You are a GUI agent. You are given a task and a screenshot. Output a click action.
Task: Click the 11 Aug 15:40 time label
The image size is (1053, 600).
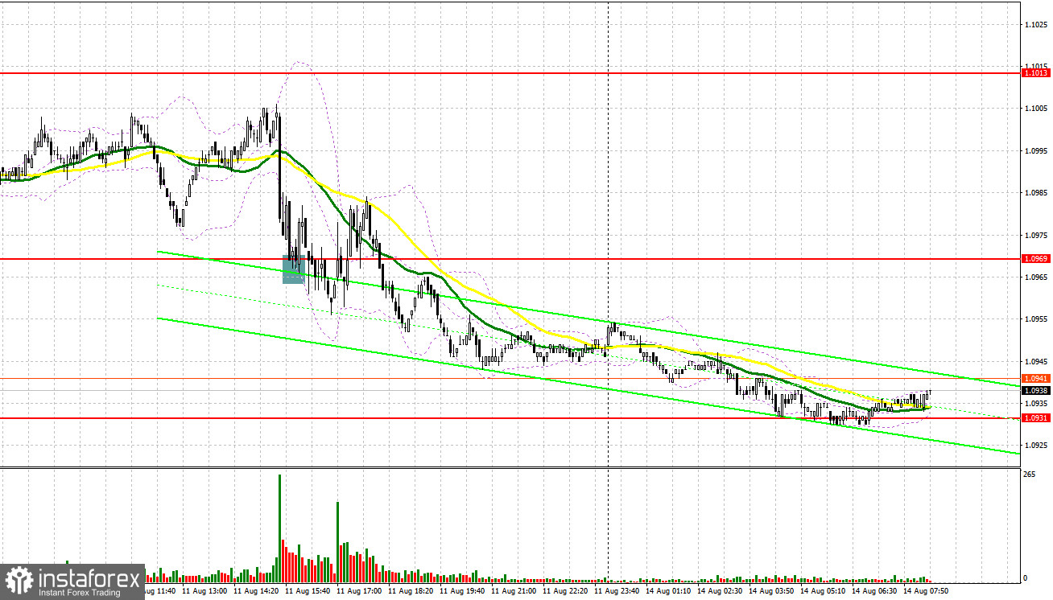(x=308, y=591)
